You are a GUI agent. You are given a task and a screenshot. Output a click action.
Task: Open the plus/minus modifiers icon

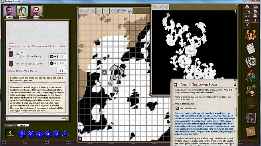point(247,20)
